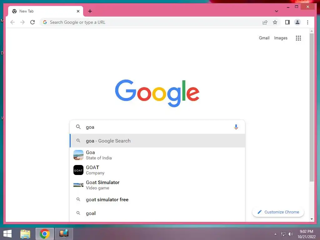Open a new tab with the plus button
The height and width of the screenshot is (240, 320).
tap(90, 11)
